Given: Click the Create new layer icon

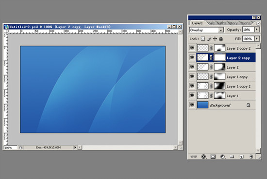Looking at the screenshot, I should [242, 157].
